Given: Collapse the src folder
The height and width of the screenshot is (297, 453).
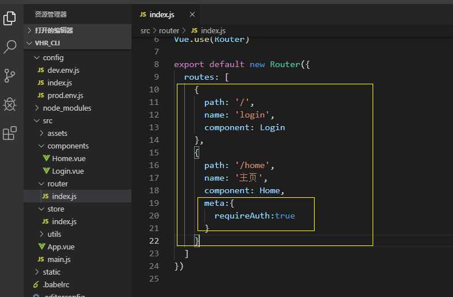Looking at the screenshot, I should [78, 120].
